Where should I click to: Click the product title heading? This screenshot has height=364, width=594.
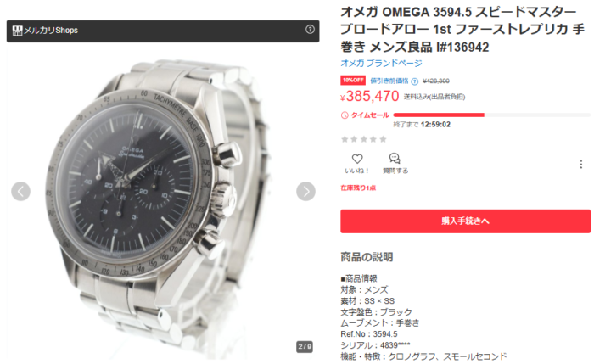[462, 30]
